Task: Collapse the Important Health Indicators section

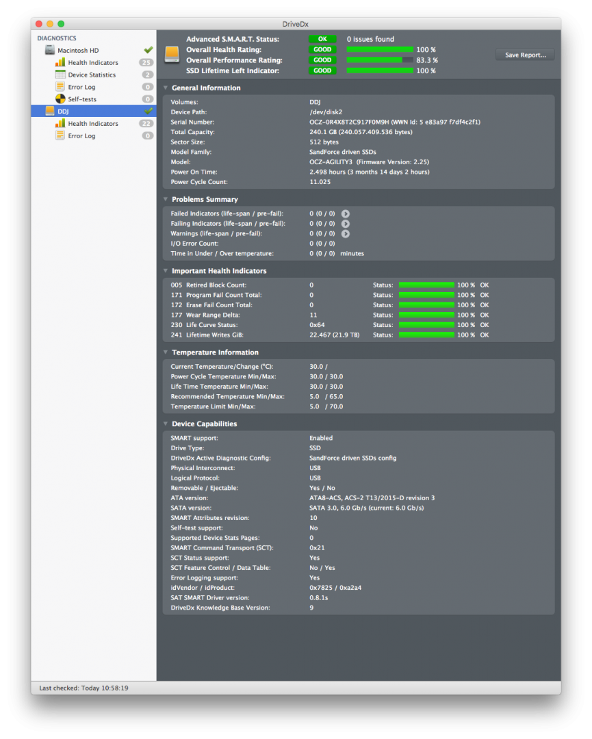Action: (x=166, y=271)
